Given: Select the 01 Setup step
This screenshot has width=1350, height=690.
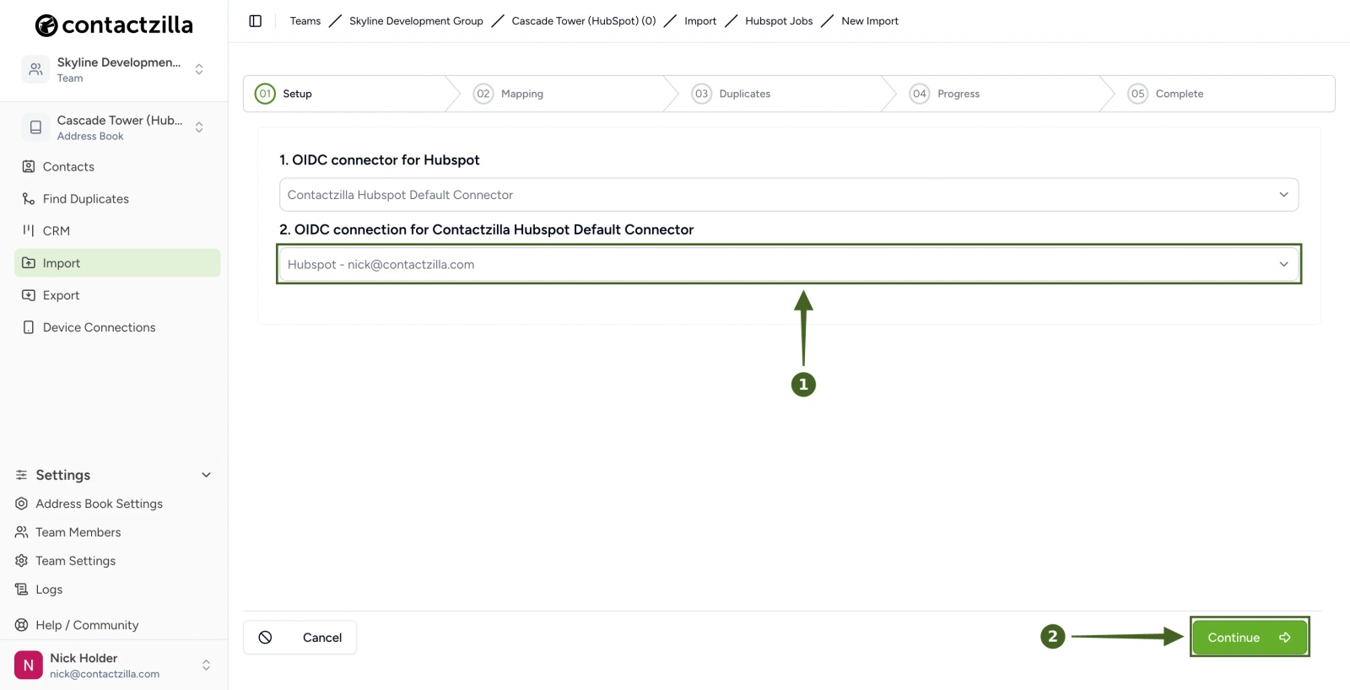Looking at the screenshot, I should [x=352, y=94].
